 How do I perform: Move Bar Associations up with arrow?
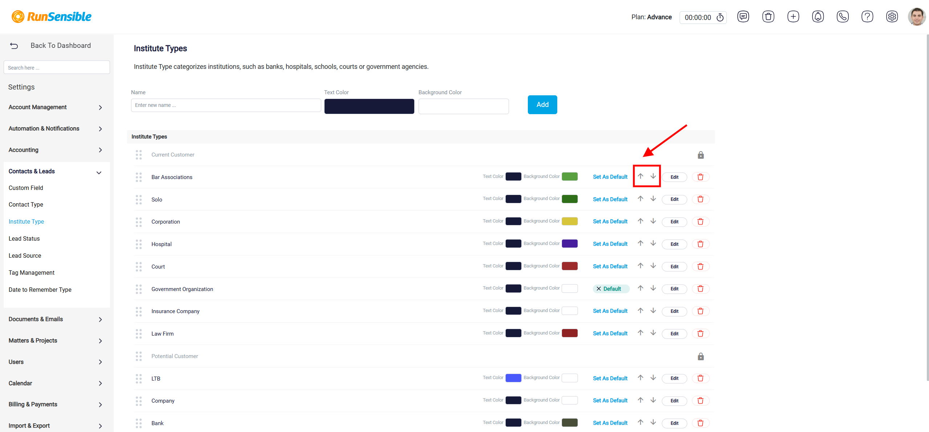pos(640,176)
